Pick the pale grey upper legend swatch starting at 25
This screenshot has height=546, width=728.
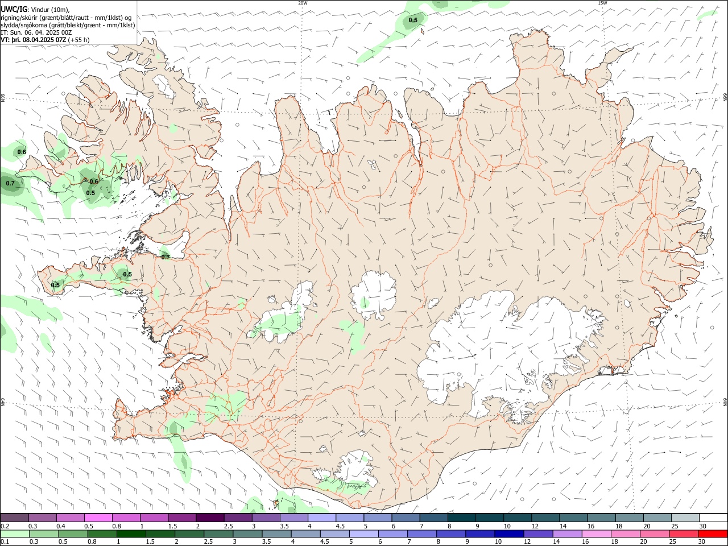(684, 518)
